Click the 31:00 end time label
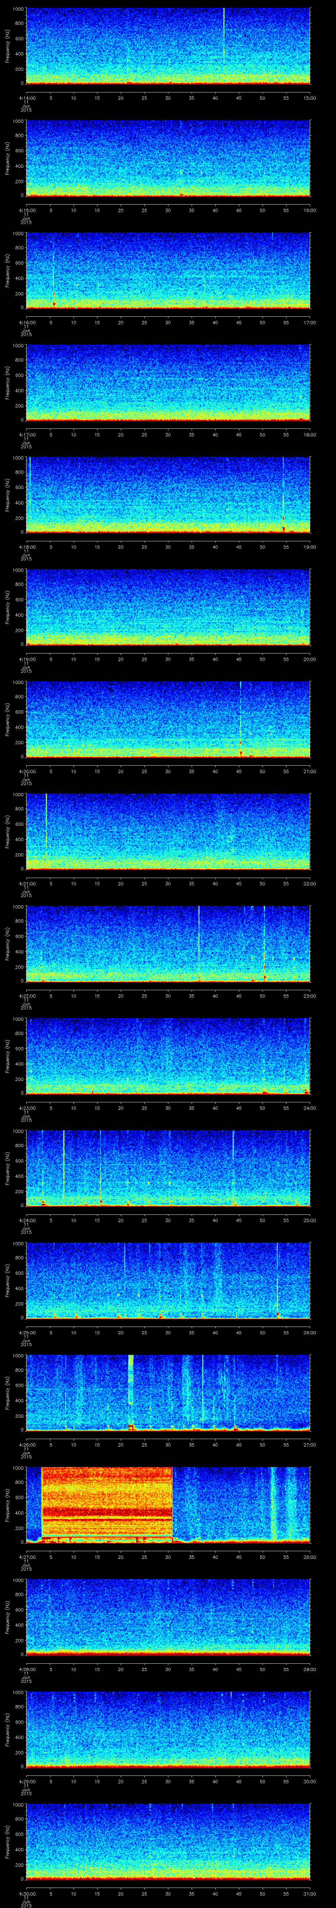The height and width of the screenshot is (1908, 336). [x=310, y=1893]
